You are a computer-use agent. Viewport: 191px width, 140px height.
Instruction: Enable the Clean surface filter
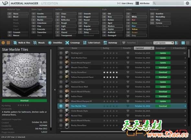tap(66, 14)
